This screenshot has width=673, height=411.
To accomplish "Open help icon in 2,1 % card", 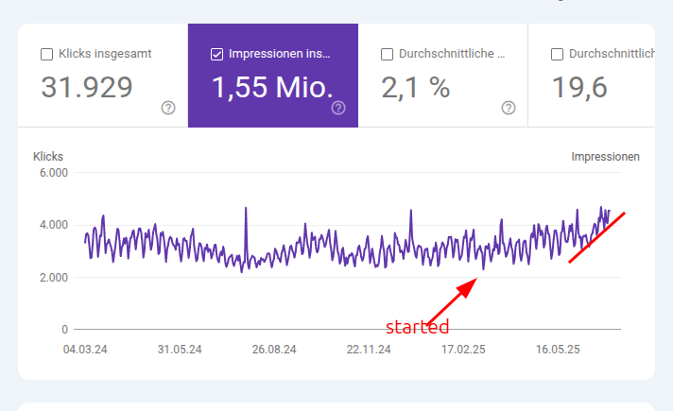I will [509, 108].
